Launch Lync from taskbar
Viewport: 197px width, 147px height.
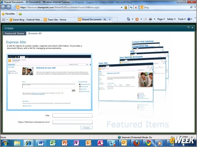click(112, 143)
